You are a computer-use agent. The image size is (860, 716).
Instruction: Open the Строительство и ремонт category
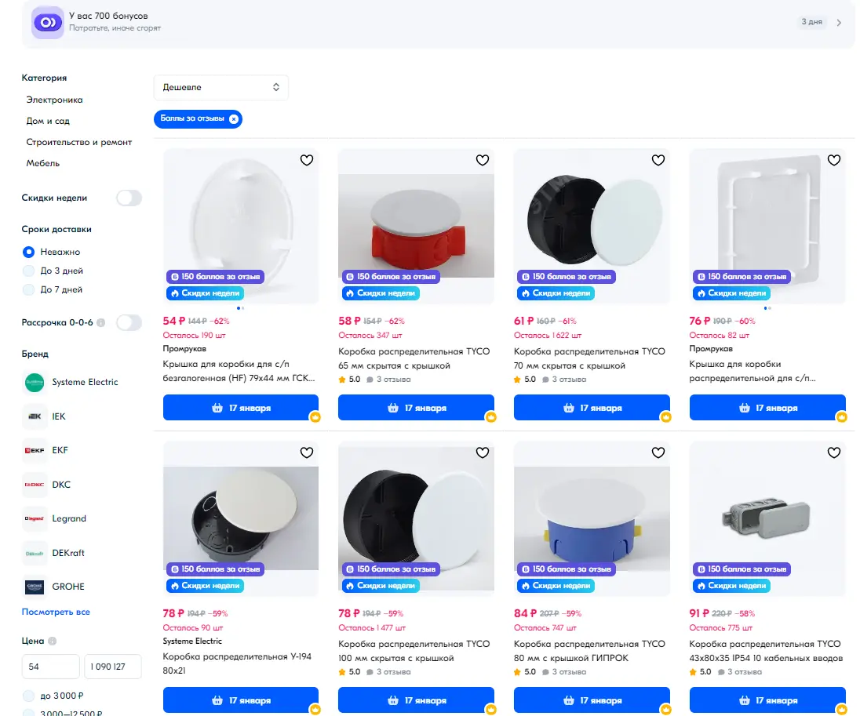click(79, 142)
